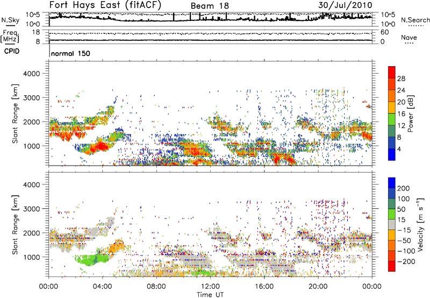Click the "100" label on Velocity colorbar

[404, 199]
